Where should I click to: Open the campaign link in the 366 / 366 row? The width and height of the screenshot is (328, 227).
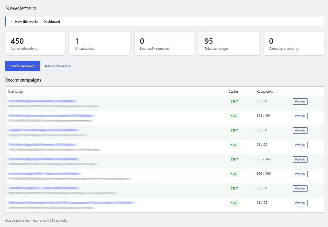pyautogui.click(x=45, y=174)
